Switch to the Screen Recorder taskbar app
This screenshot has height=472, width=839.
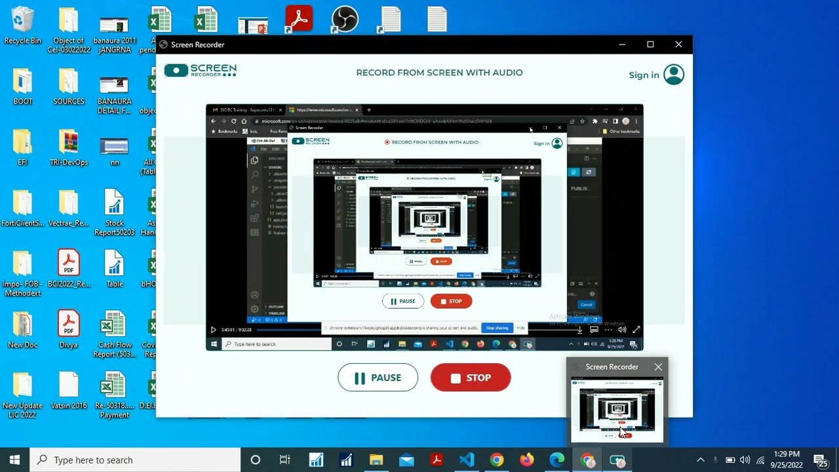(617, 460)
